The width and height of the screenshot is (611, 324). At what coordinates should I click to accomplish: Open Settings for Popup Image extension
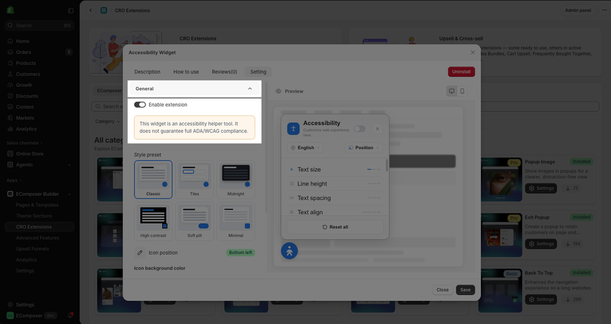(541, 189)
